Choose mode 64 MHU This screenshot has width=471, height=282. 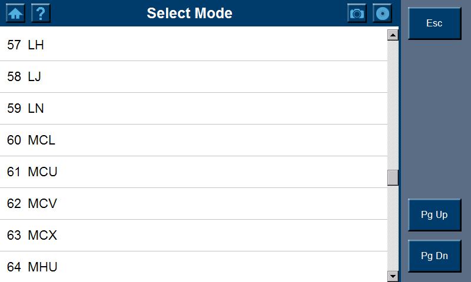193,267
